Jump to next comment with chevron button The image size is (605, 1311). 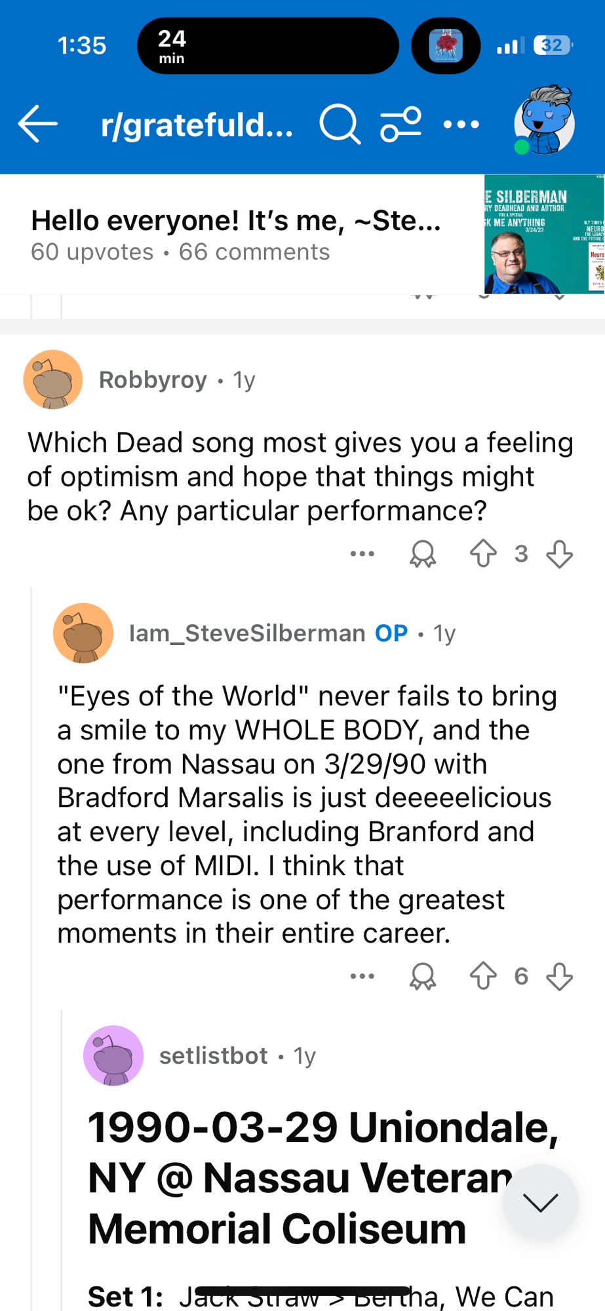(540, 1202)
